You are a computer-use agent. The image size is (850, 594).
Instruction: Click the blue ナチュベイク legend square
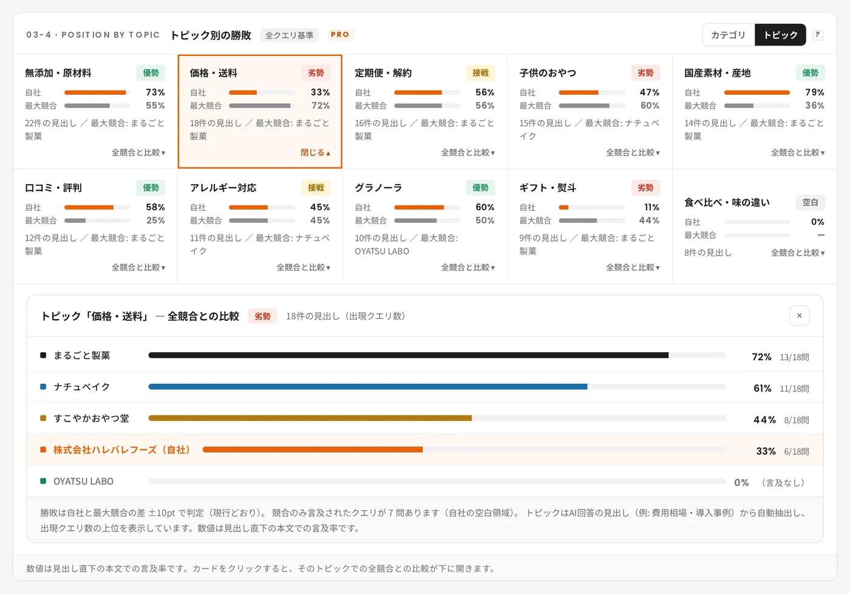[x=43, y=387]
